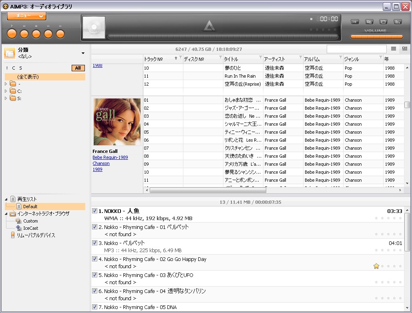This screenshot has height=313, width=412.
Task: Uncheck '6. Nokko - Rhyming Cafe - 04 透明なタンバリン'
Action: tap(94, 291)
